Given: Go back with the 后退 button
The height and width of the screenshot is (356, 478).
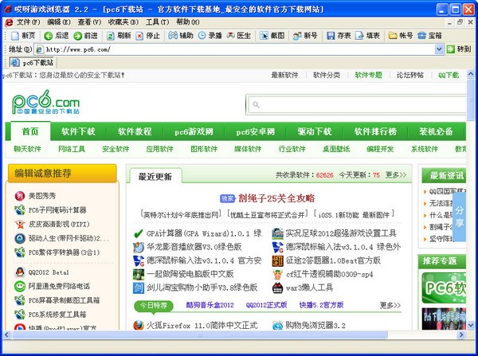Looking at the screenshot, I should 56,36.
